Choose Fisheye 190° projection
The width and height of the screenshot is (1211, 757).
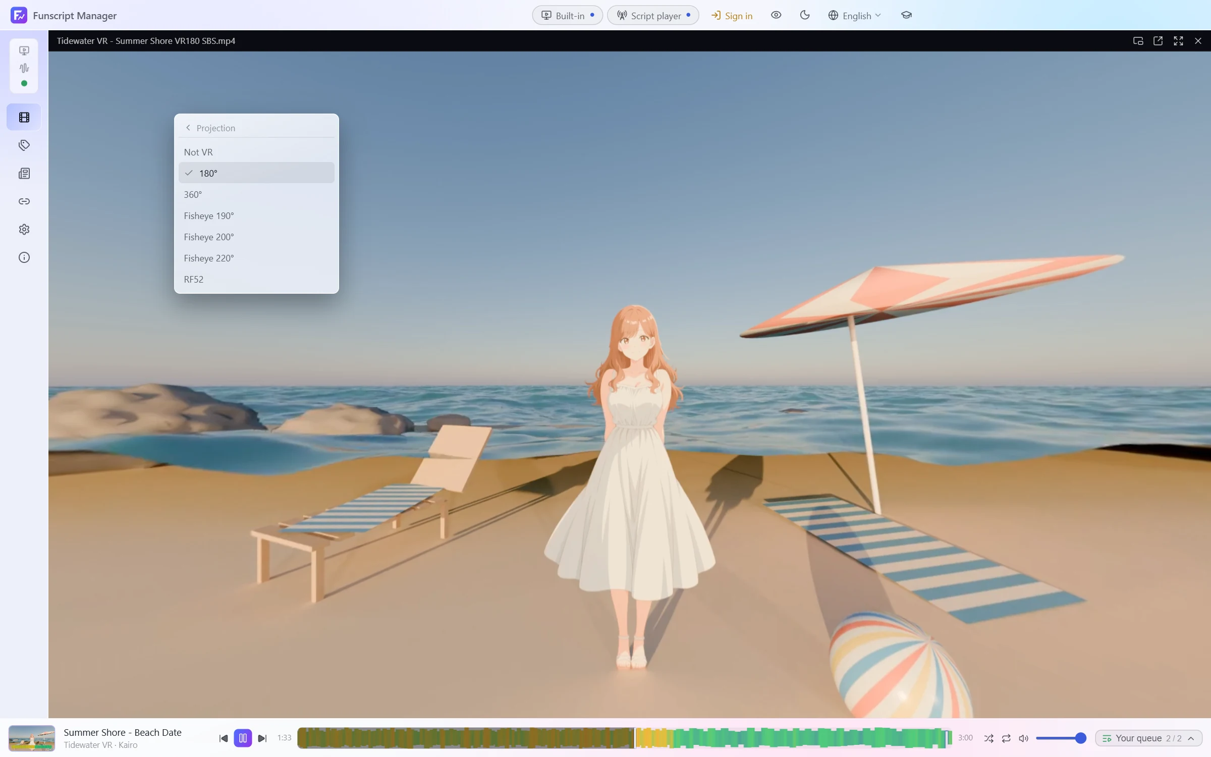(256, 215)
